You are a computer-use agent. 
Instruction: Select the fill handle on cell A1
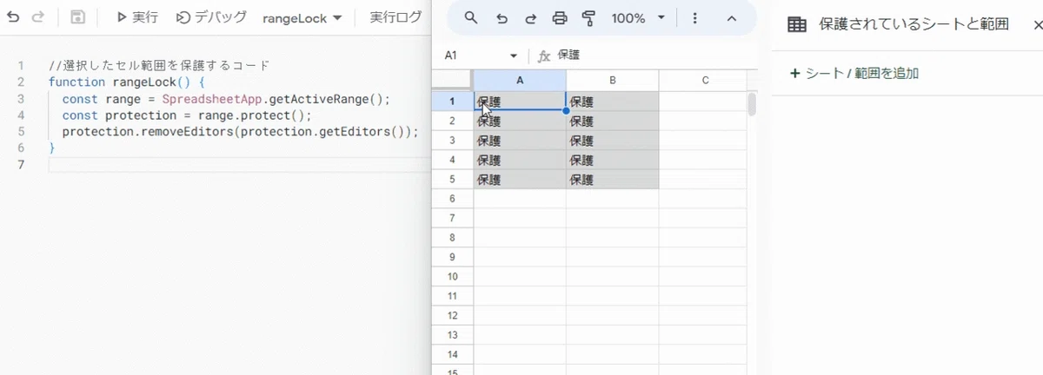566,110
